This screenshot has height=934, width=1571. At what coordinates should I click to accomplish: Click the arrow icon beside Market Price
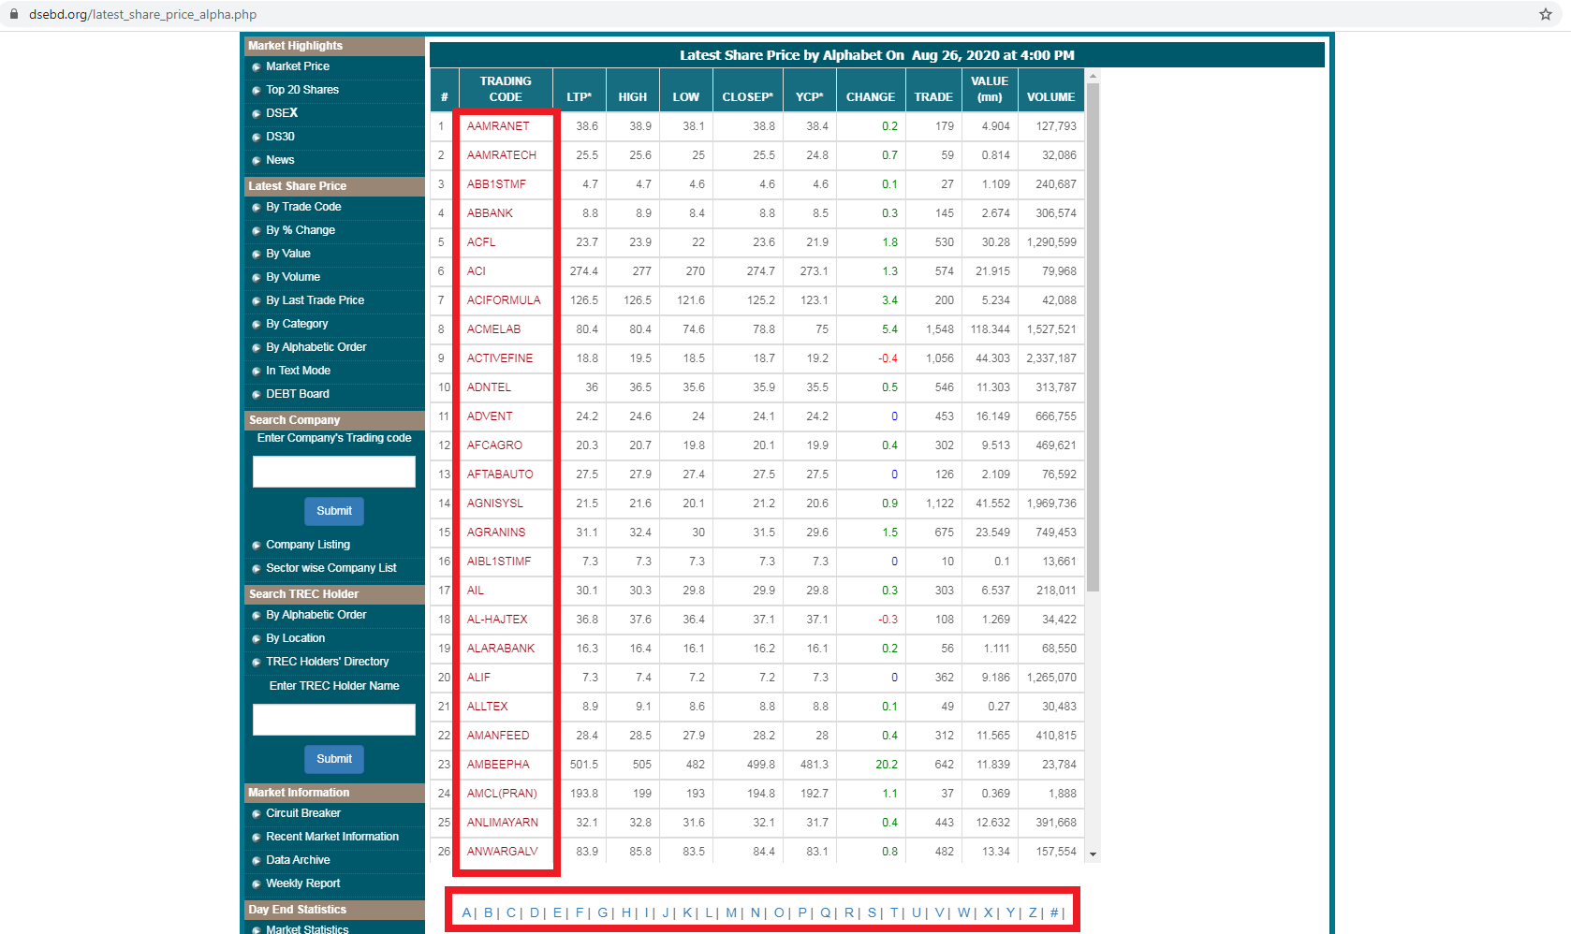257,66
